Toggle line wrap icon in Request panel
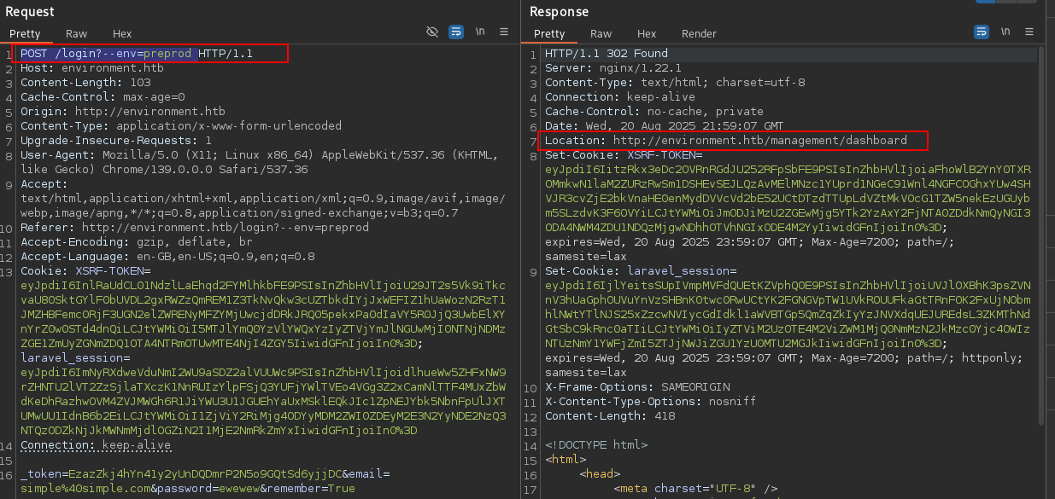This screenshot has width=1055, height=499. tap(456, 32)
